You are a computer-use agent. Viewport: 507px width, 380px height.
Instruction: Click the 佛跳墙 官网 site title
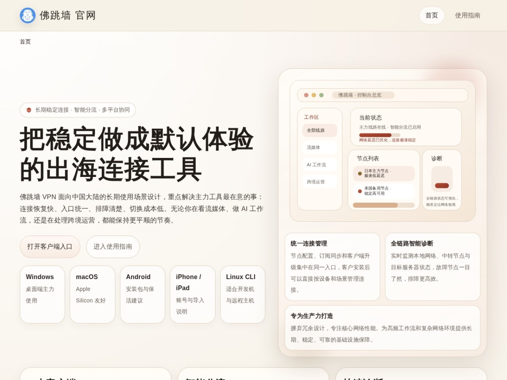tap(68, 16)
